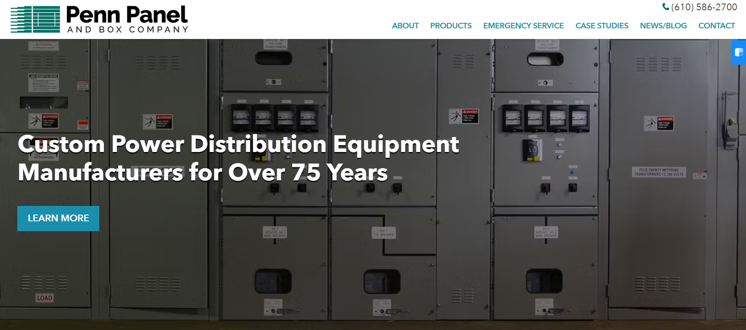Viewport: 746px width, 330px height.
Task: Click the 'And Box Company' tagline
Action: pyautogui.click(x=128, y=30)
